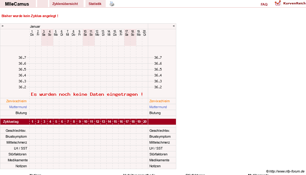This screenshot has height=175, width=306.
Task: Click the left Blutung row label
Action: [21, 113]
